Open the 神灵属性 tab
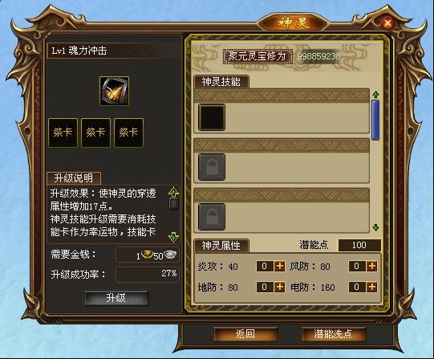Viewport: 434px width, 359px height. click(x=221, y=246)
